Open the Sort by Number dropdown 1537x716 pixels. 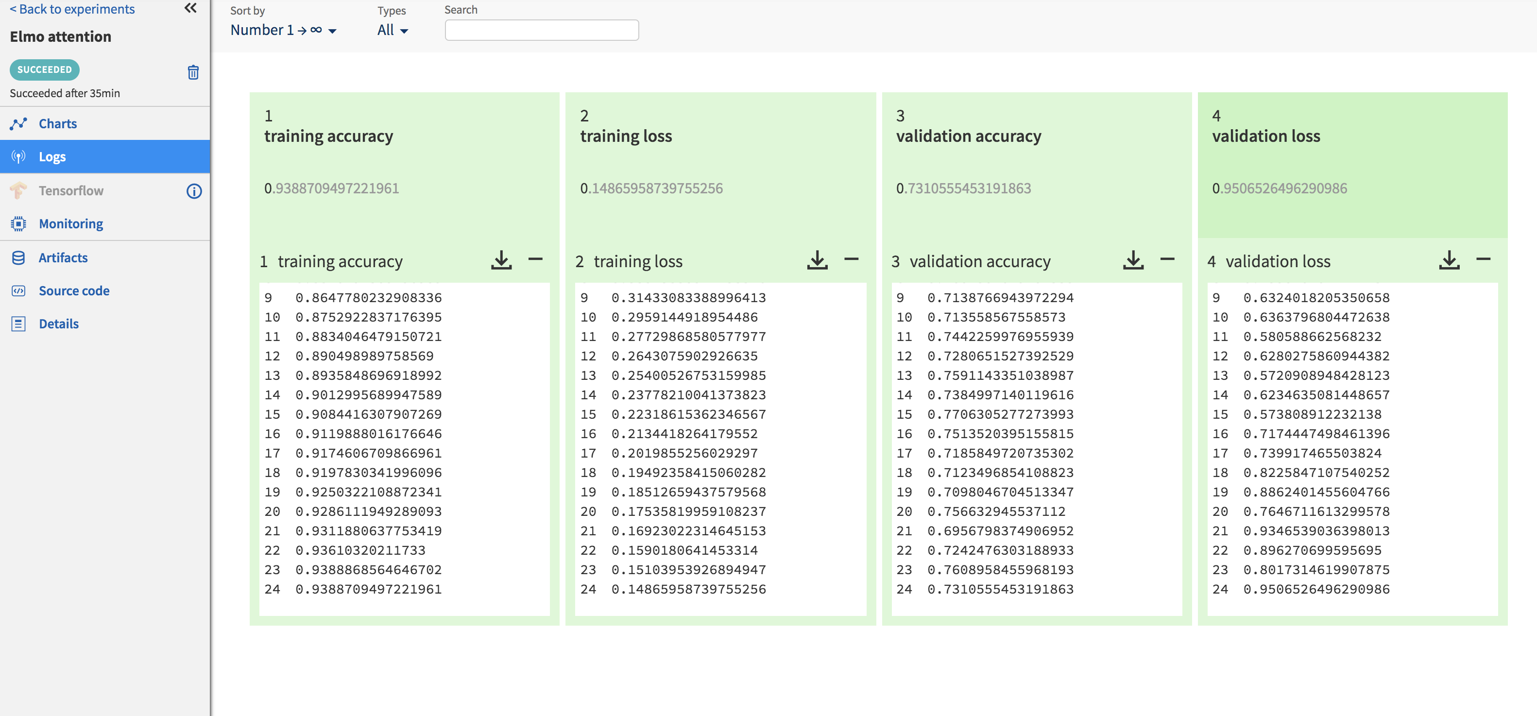283,31
